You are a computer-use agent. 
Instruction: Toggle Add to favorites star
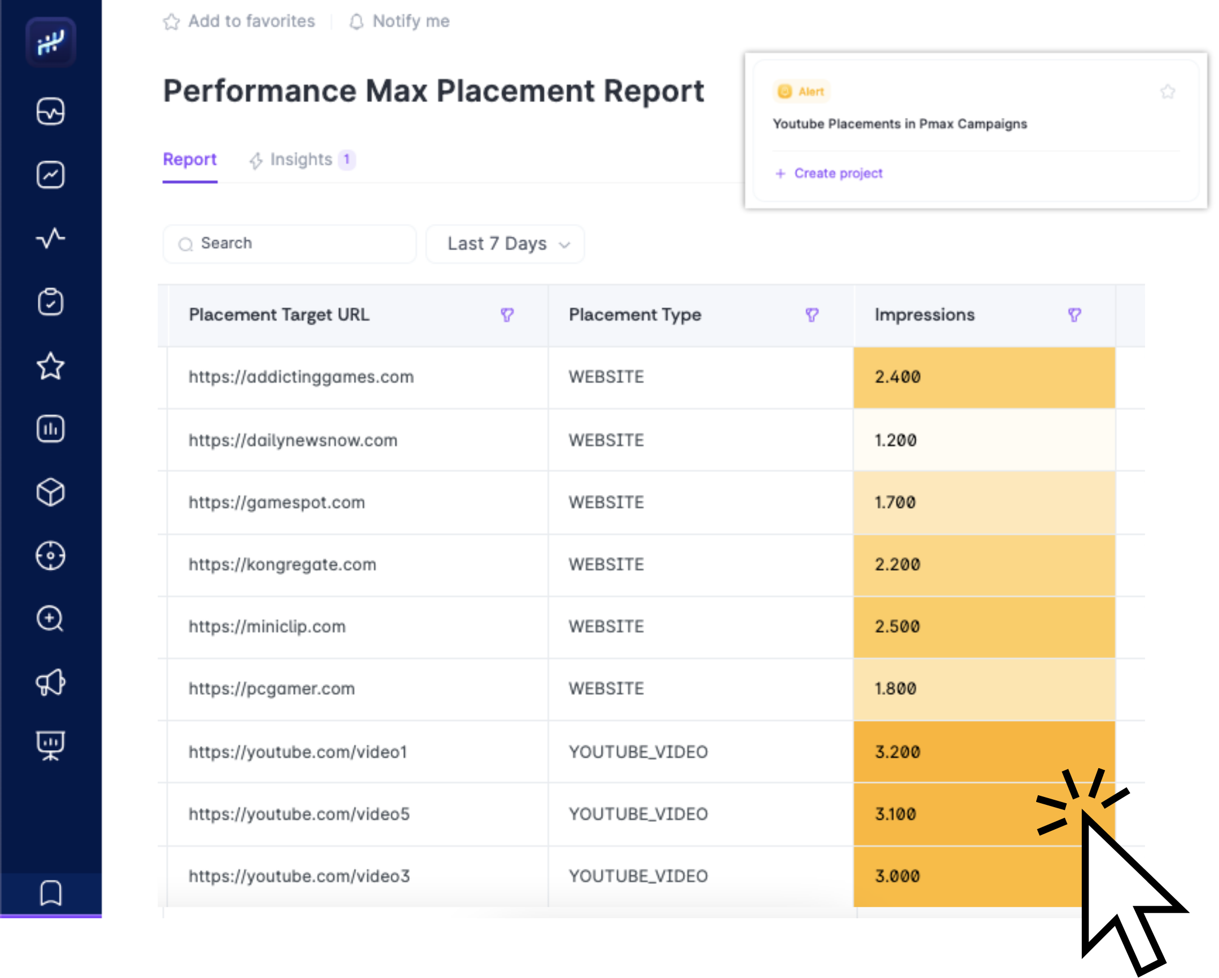pos(172,22)
